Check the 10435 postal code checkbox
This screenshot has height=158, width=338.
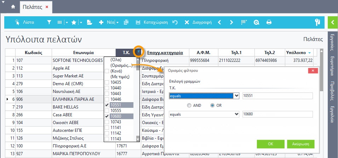pos(107,82)
